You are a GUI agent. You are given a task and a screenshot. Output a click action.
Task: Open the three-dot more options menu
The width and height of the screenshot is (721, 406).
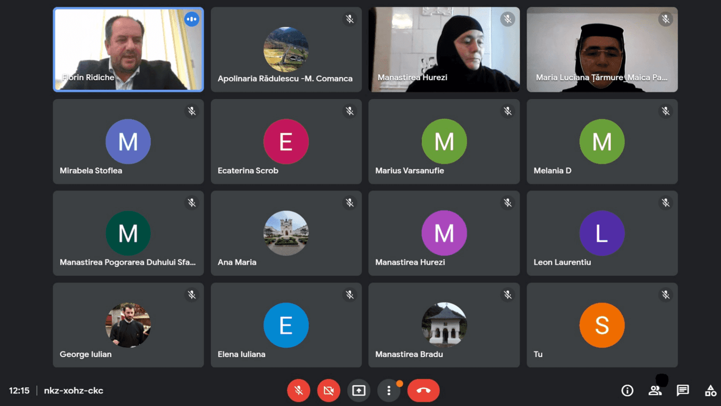389,391
